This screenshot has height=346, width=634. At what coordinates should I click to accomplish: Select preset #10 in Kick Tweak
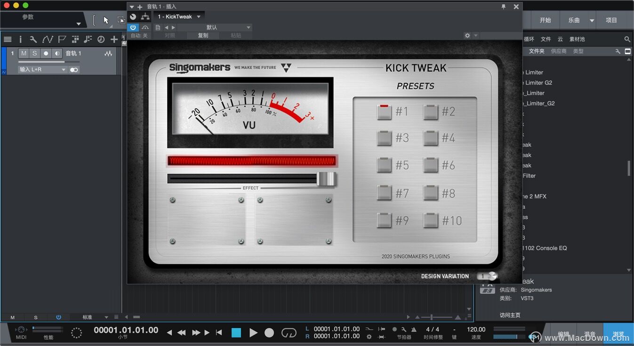click(x=431, y=220)
